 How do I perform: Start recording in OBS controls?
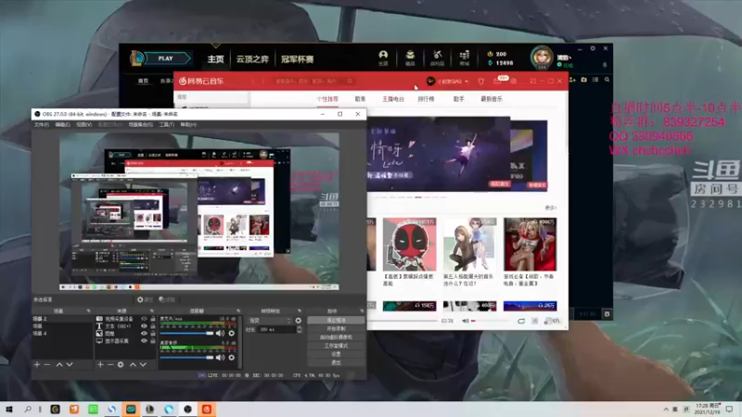[x=336, y=329]
